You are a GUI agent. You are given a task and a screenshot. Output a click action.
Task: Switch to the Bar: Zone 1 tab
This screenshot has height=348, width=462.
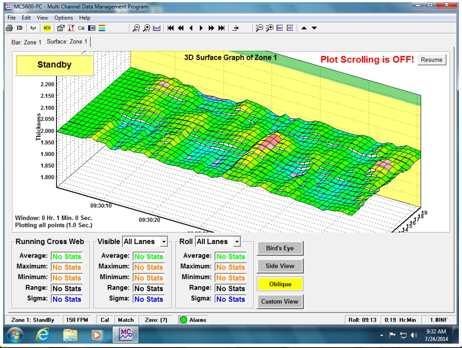pyautogui.click(x=26, y=42)
